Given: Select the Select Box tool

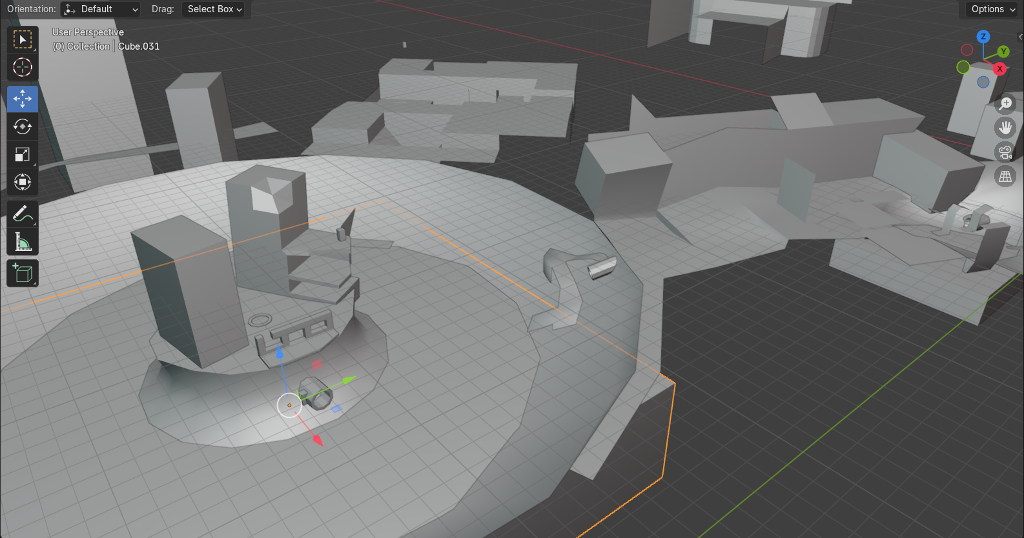Looking at the screenshot, I should [23, 40].
